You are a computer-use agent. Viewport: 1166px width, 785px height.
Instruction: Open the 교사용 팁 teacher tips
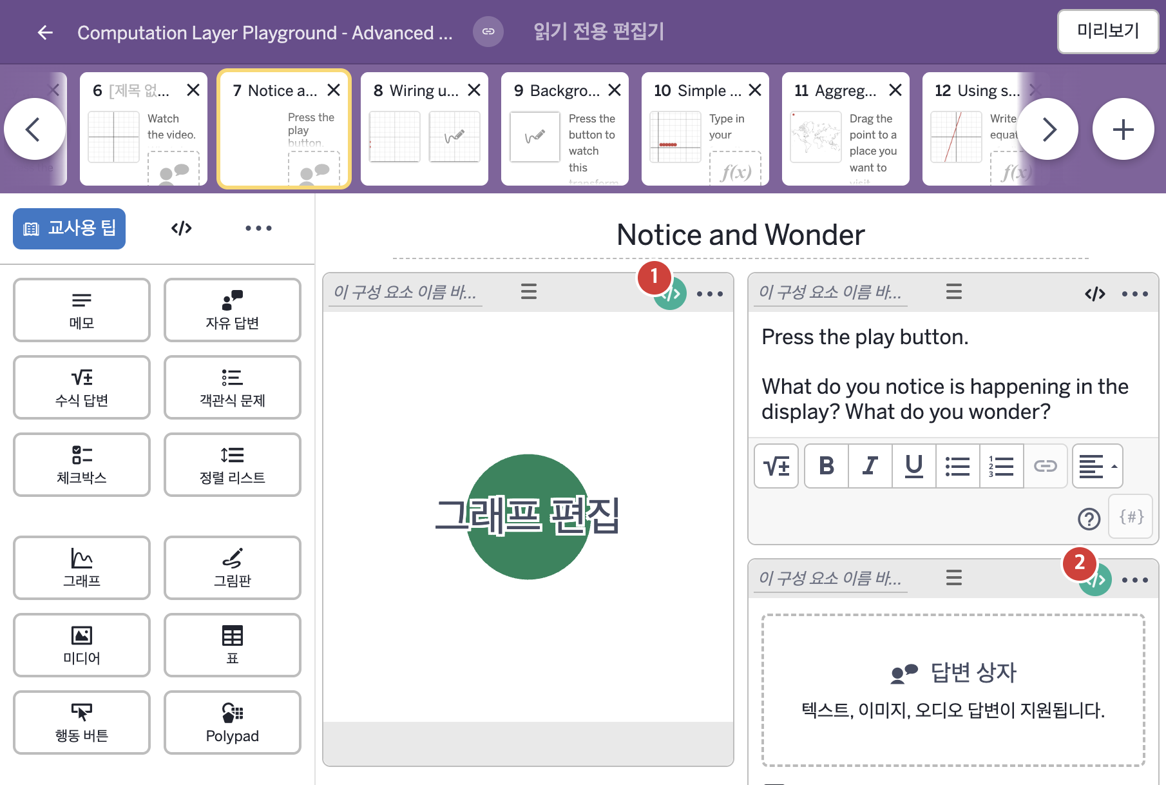(x=69, y=228)
